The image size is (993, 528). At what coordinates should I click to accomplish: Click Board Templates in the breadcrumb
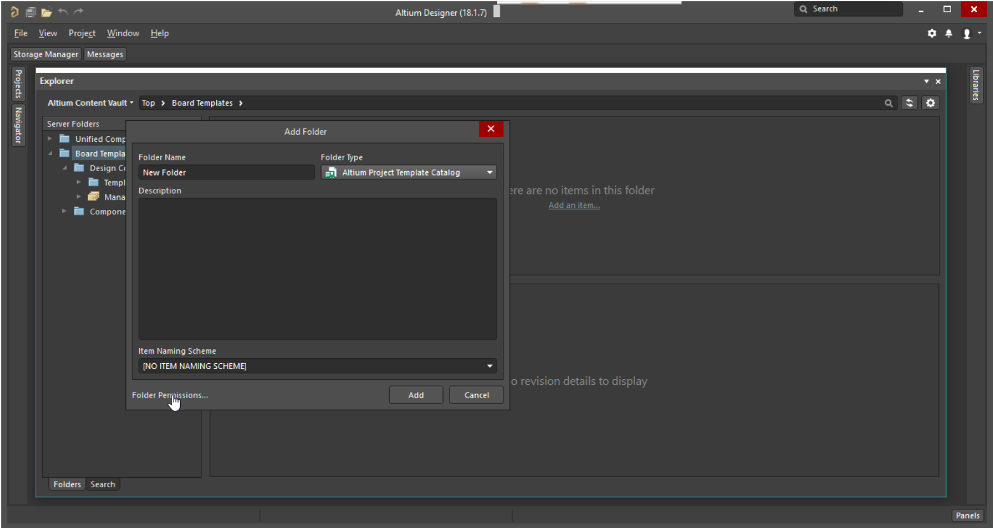pyautogui.click(x=202, y=103)
